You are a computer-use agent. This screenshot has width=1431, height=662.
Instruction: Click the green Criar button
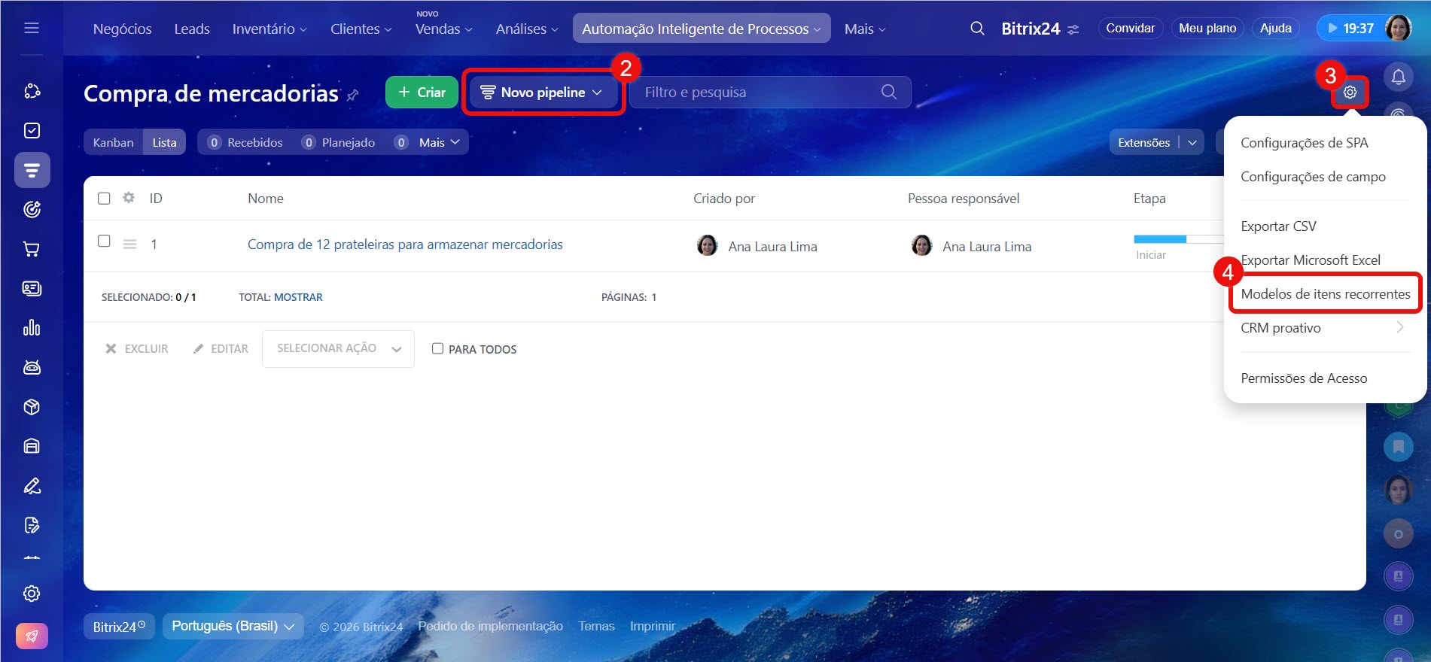(x=422, y=93)
